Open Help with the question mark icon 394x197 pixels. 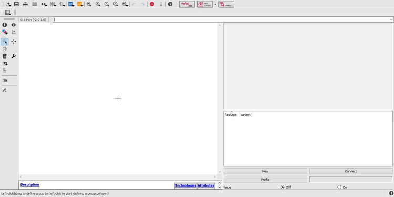pos(170,4)
